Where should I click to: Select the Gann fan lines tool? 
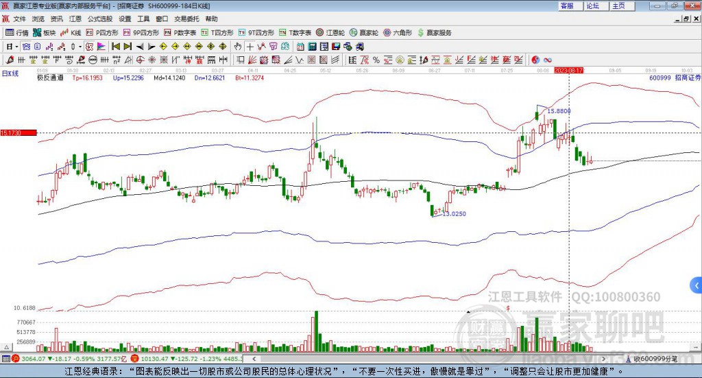point(252,60)
